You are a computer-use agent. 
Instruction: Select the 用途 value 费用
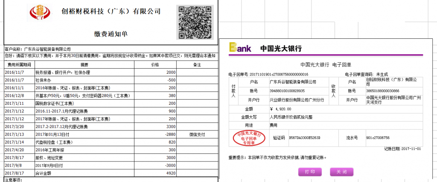(274, 125)
